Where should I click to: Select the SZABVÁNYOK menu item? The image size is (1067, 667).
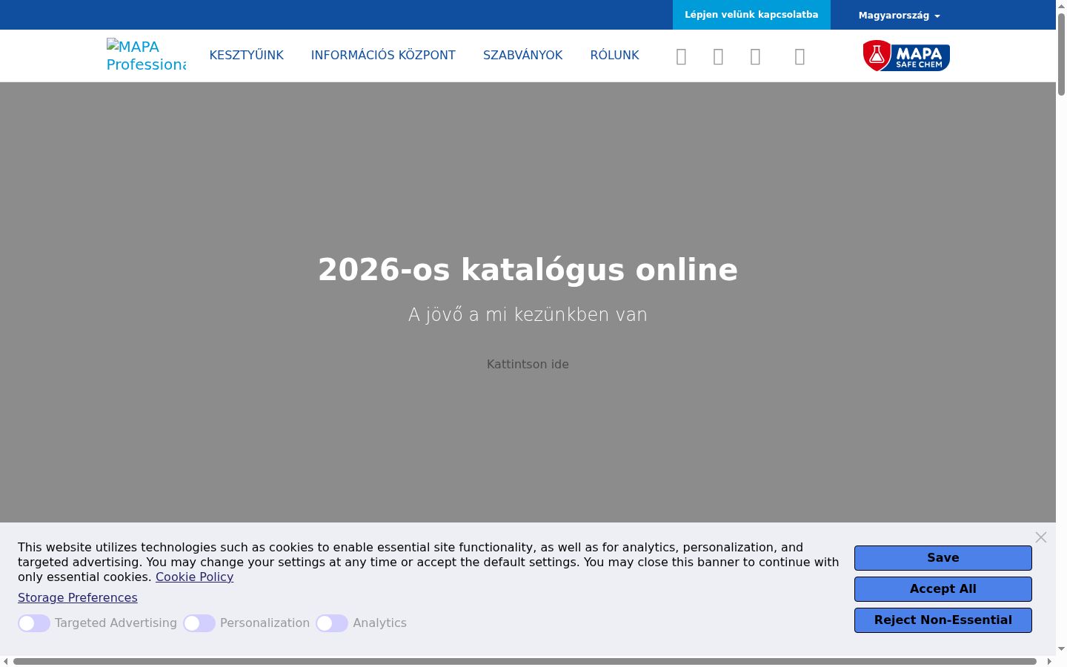[523, 56]
